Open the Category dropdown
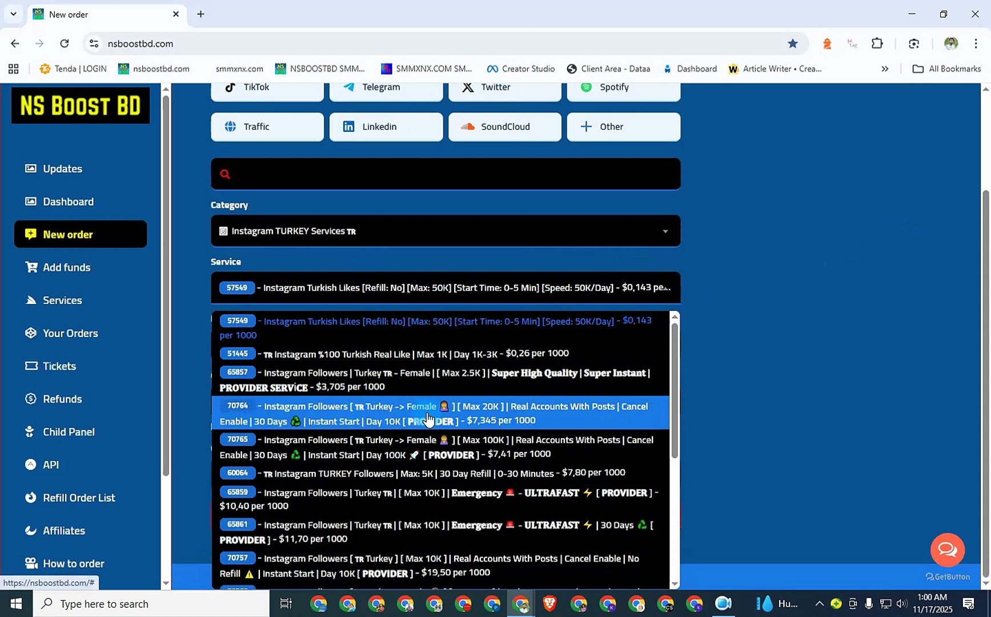 (x=446, y=231)
